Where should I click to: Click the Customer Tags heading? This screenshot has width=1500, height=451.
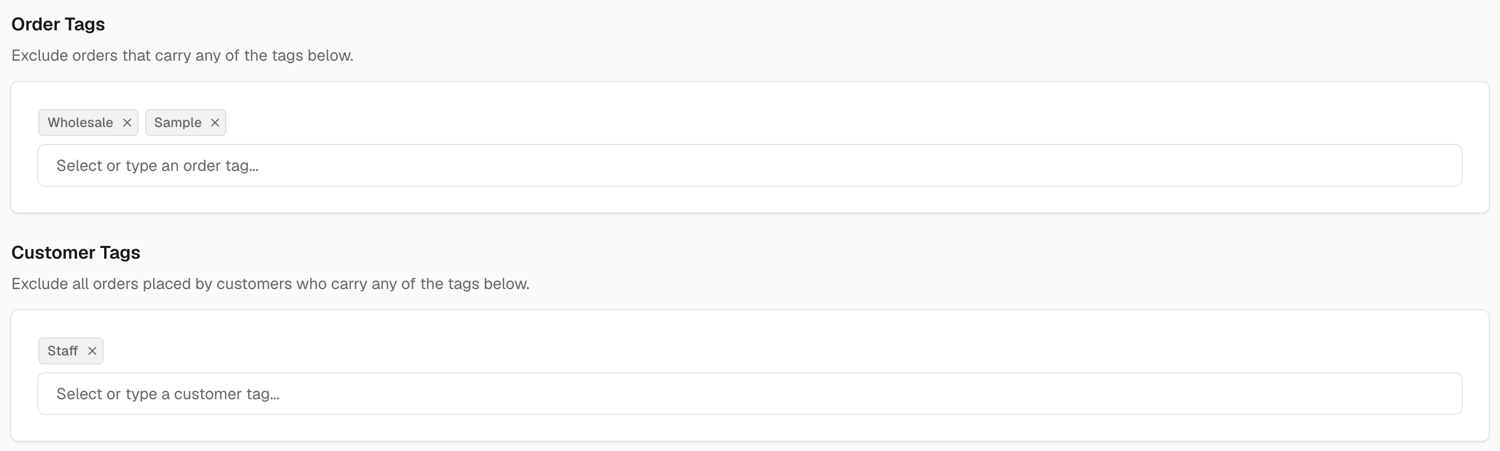click(x=75, y=253)
